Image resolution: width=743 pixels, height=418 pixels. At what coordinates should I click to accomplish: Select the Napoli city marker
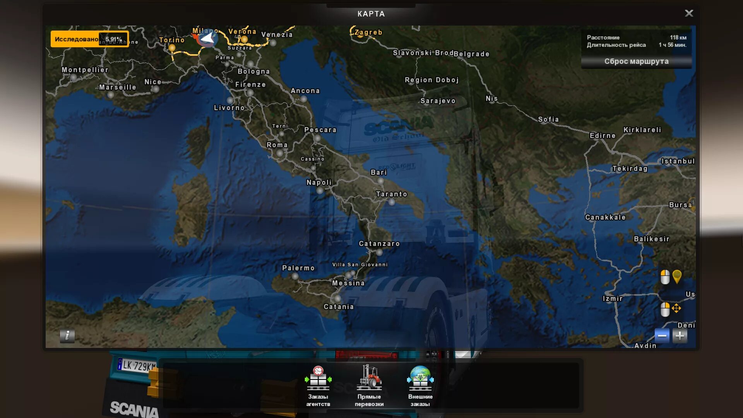[320, 190]
